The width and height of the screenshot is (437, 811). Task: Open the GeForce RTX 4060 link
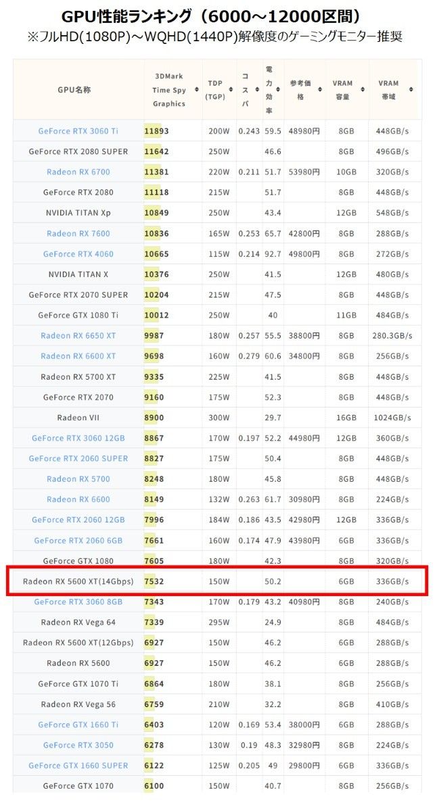(x=78, y=253)
